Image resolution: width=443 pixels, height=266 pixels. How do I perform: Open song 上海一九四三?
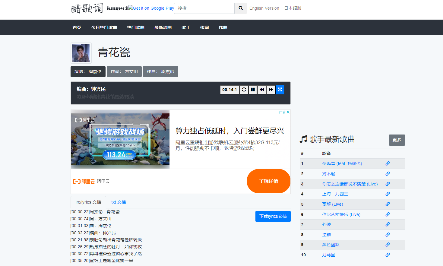[335, 194]
